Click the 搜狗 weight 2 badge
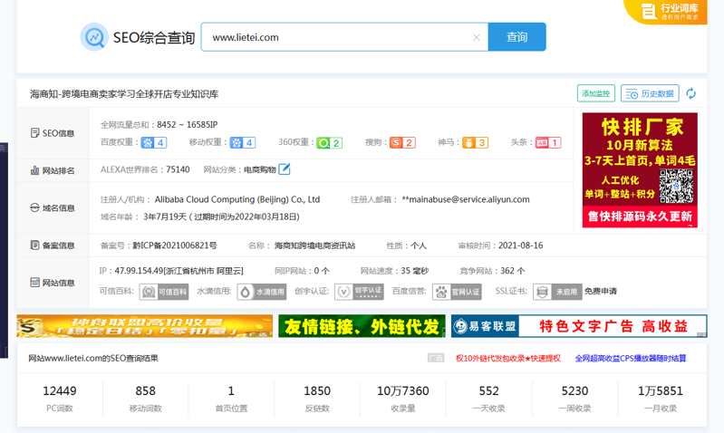 402,142
